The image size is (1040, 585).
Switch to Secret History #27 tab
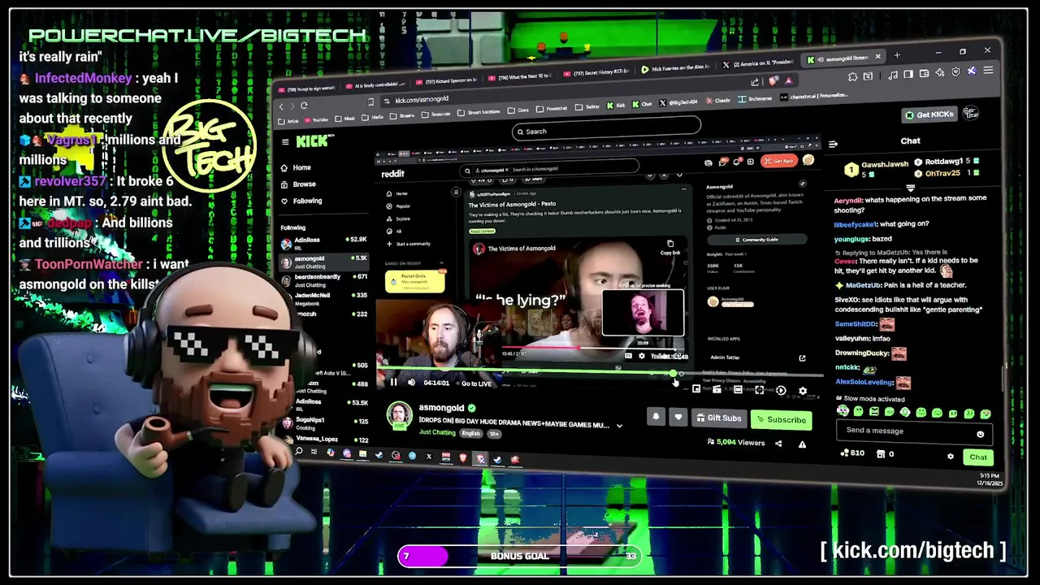point(596,73)
